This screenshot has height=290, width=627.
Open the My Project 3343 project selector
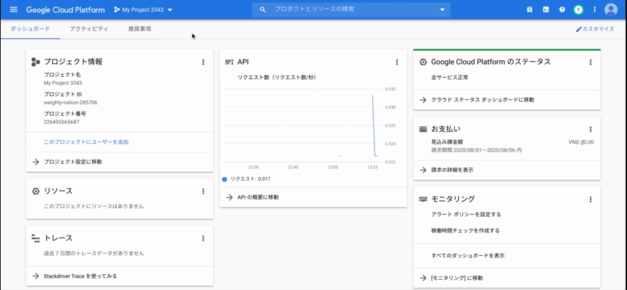coord(143,10)
